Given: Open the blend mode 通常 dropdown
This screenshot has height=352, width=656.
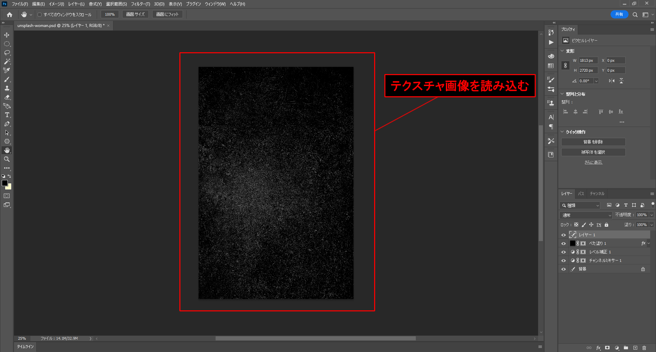Looking at the screenshot, I should pyautogui.click(x=586, y=215).
